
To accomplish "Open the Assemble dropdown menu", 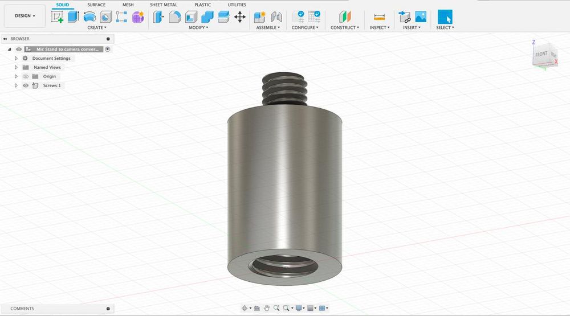I will tap(268, 27).
